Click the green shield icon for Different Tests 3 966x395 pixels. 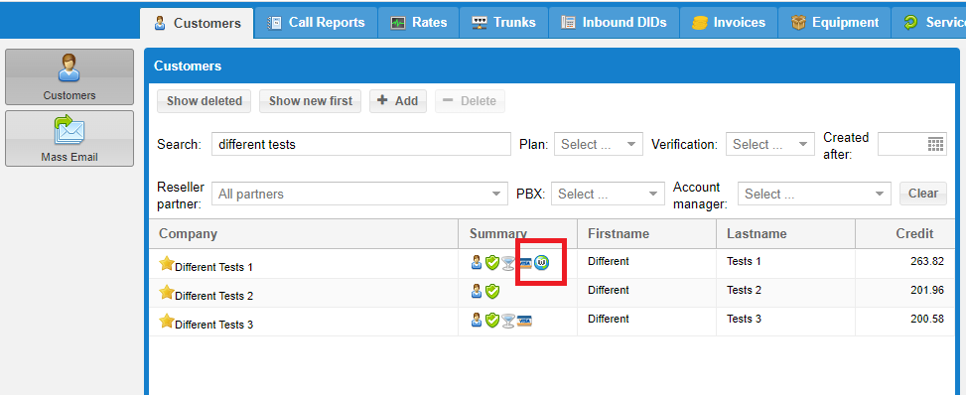click(x=491, y=321)
